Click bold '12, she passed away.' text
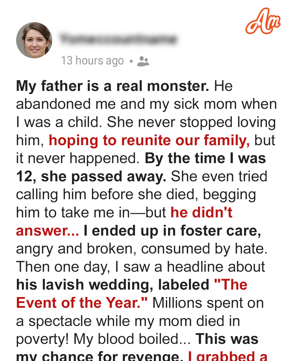 [x=91, y=177]
